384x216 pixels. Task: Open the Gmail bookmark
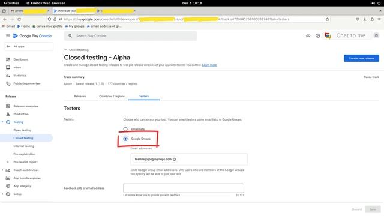click(8, 26)
